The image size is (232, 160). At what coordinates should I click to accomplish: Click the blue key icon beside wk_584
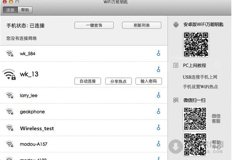(158, 53)
